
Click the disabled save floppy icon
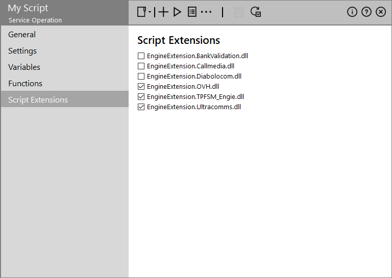click(x=239, y=12)
